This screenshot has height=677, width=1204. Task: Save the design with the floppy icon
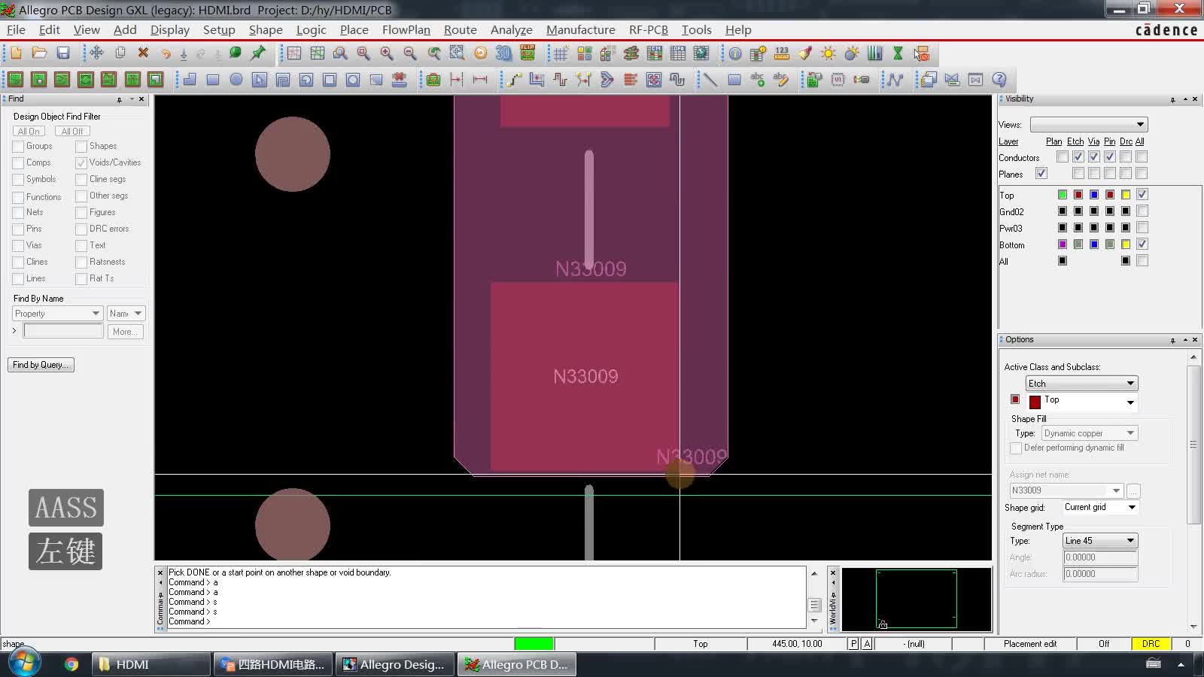(63, 53)
